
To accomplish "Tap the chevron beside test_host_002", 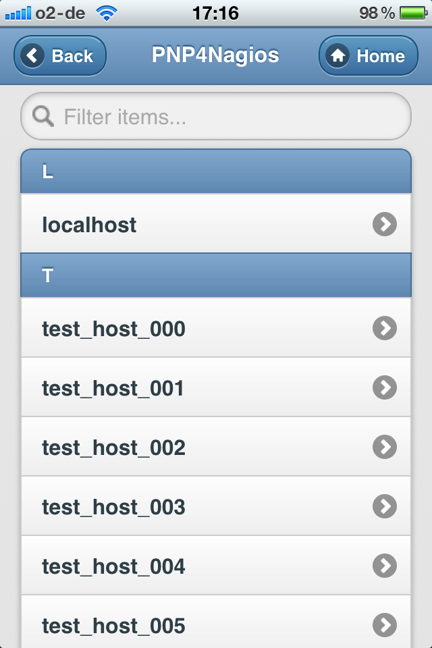I will (384, 447).
